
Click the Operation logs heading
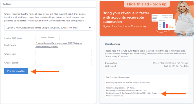coord(112,44)
